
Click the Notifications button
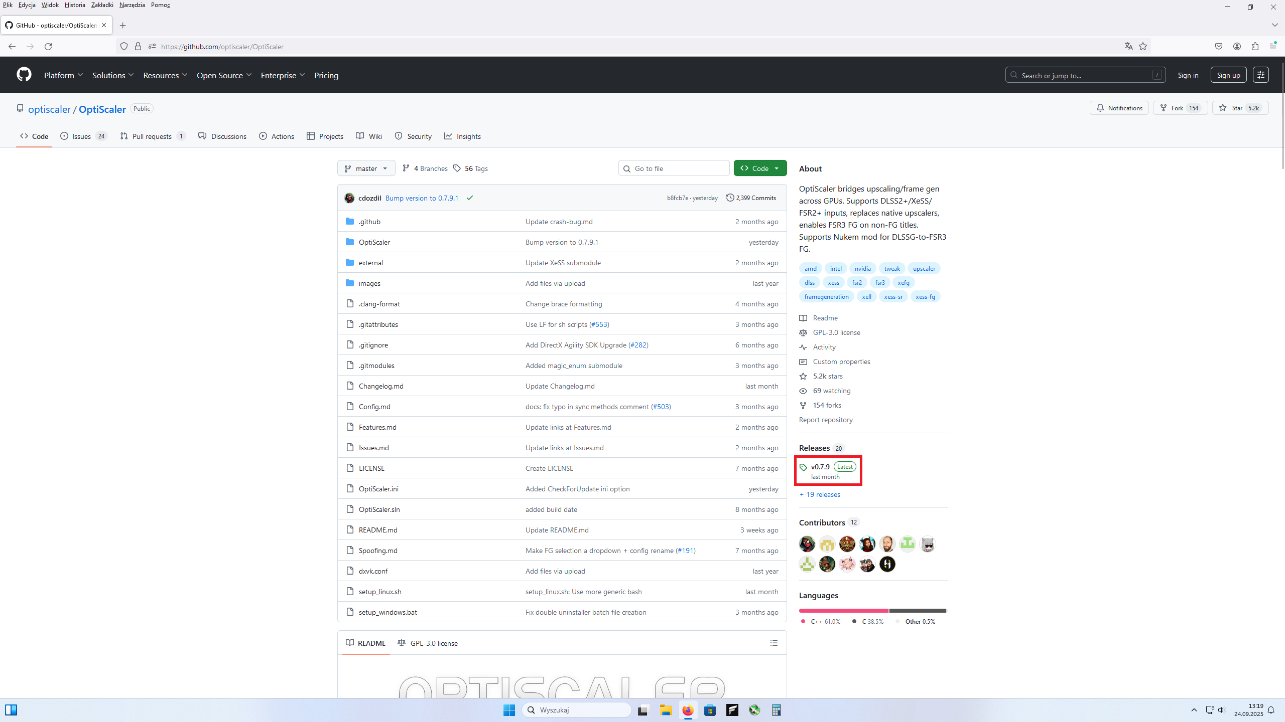(1119, 108)
